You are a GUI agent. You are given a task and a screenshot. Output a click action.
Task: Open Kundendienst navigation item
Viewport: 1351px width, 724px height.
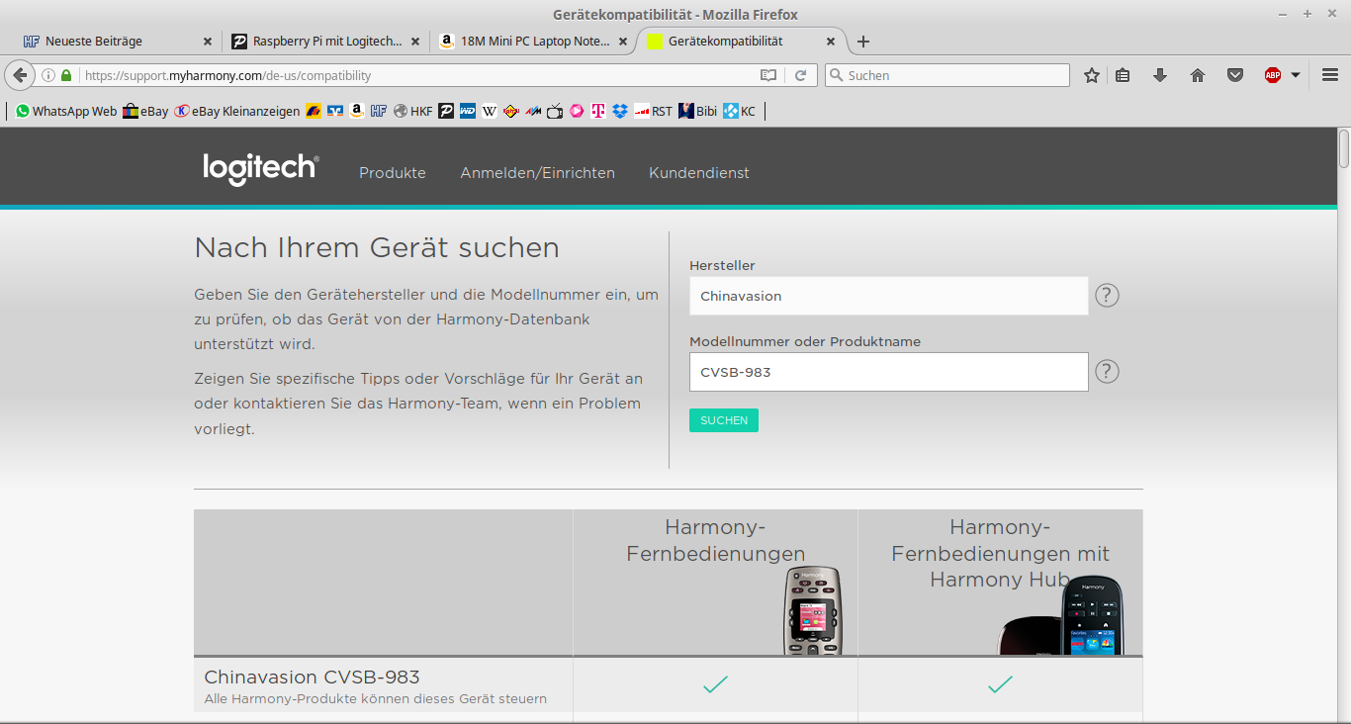[699, 173]
